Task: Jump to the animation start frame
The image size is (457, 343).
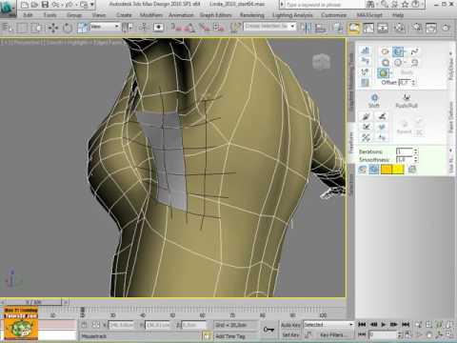Action: [362, 325]
